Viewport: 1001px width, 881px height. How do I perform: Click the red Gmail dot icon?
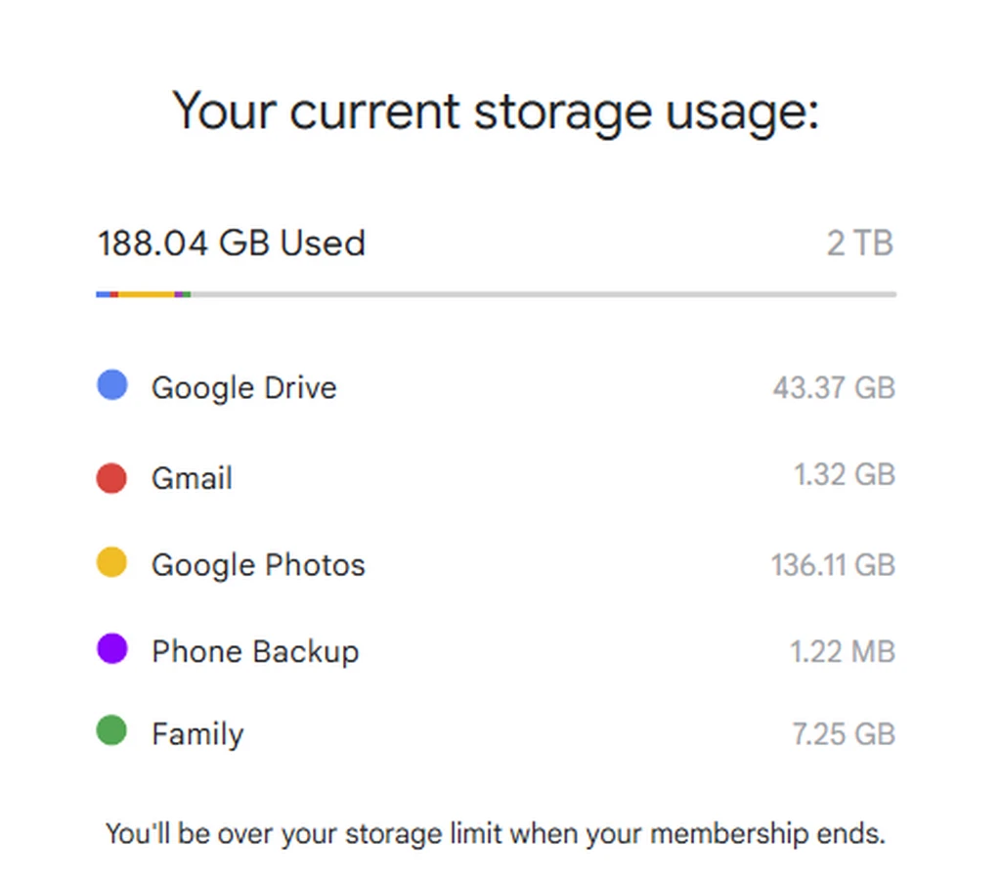coord(111,478)
